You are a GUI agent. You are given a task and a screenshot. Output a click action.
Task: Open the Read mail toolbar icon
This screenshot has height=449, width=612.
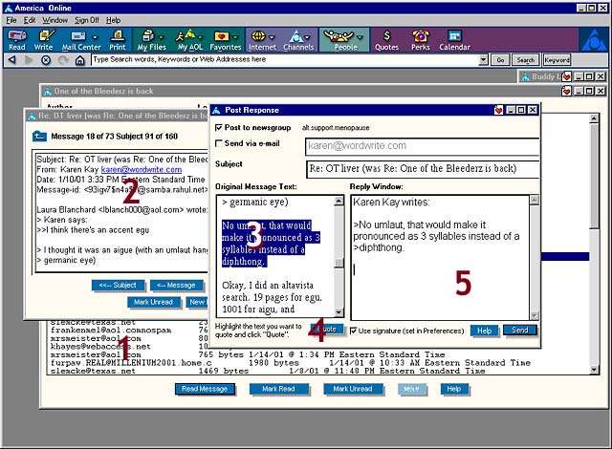(17, 40)
